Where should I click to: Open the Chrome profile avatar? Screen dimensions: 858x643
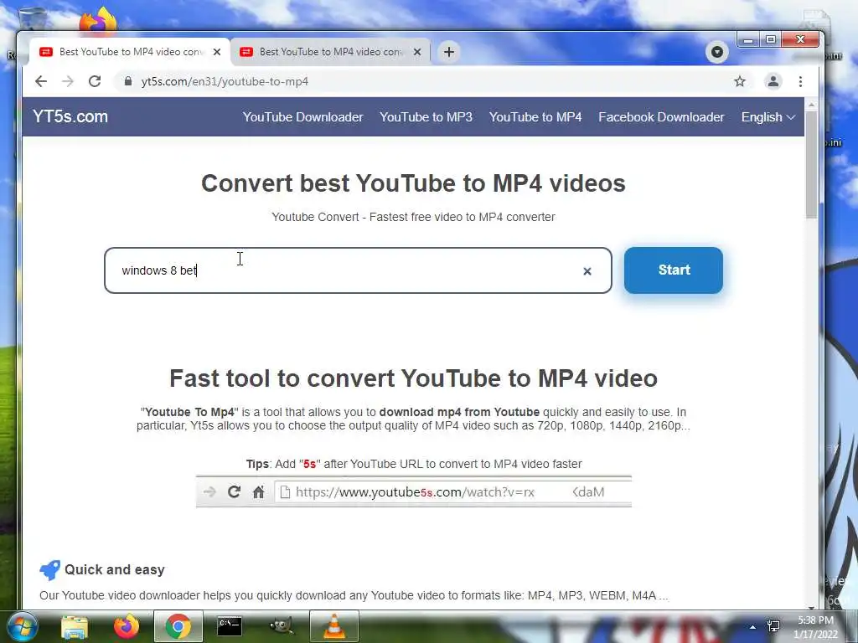pyautogui.click(x=773, y=81)
